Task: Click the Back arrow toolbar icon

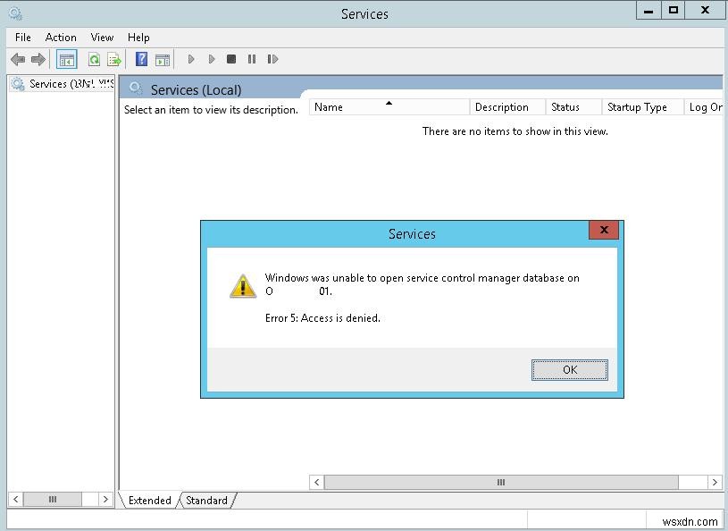Action: pyautogui.click(x=18, y=59)
